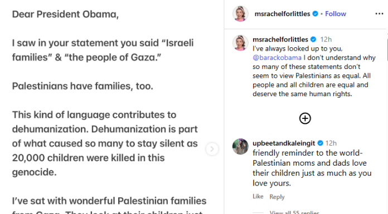388x214 pixels.
Task: Open the three-dot more options menu
Action: 379,14
